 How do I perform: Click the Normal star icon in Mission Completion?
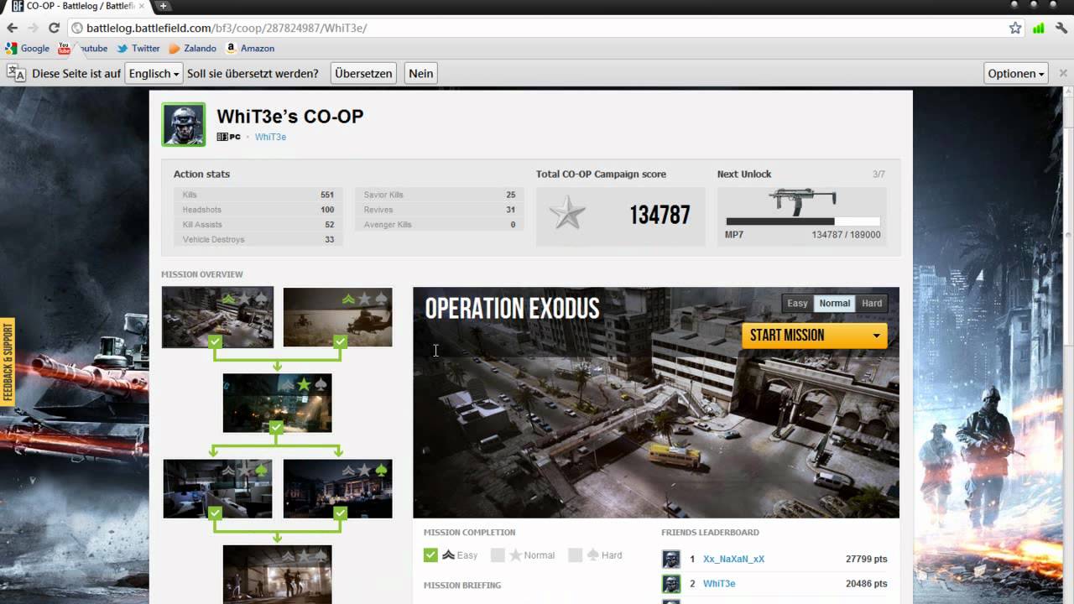[x=515, y=555]
